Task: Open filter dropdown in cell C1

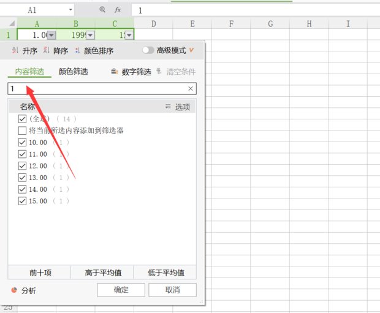Action: click(129, 35)
